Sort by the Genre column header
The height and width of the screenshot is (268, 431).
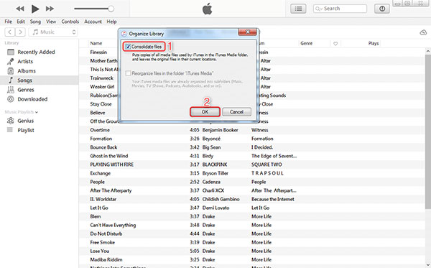[x=307, y=43]
